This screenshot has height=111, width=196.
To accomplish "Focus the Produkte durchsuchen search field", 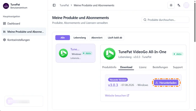I will point(165,20).
